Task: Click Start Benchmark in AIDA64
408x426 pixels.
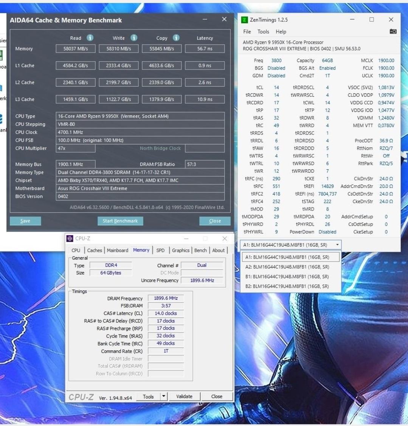Action: pyautogui.click(x=120, y=221)
